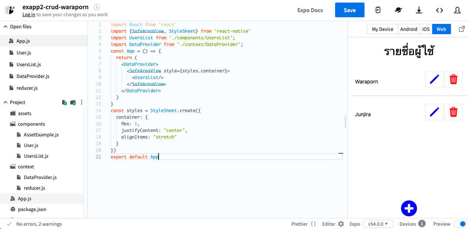Viewport: 469px width, 229px height.
Task: Click the blue Save button
Action: (349, 10)
